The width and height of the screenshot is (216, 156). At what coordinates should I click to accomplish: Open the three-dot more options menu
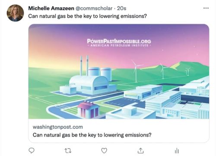[206, 8]
